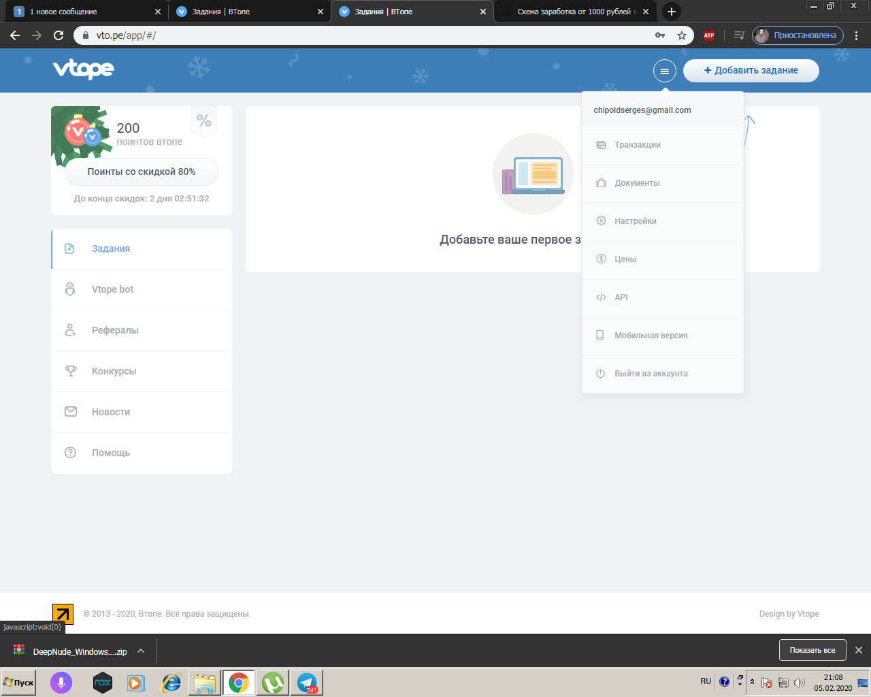871x697 pixels.
Task: Select API in the dropdown menu
Action: pyautogui.click(x=663, y=297)
